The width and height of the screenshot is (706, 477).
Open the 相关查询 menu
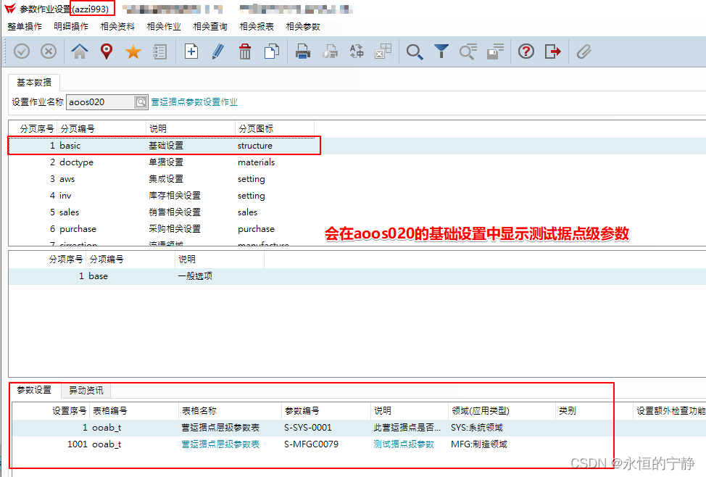tap(210, 27)
